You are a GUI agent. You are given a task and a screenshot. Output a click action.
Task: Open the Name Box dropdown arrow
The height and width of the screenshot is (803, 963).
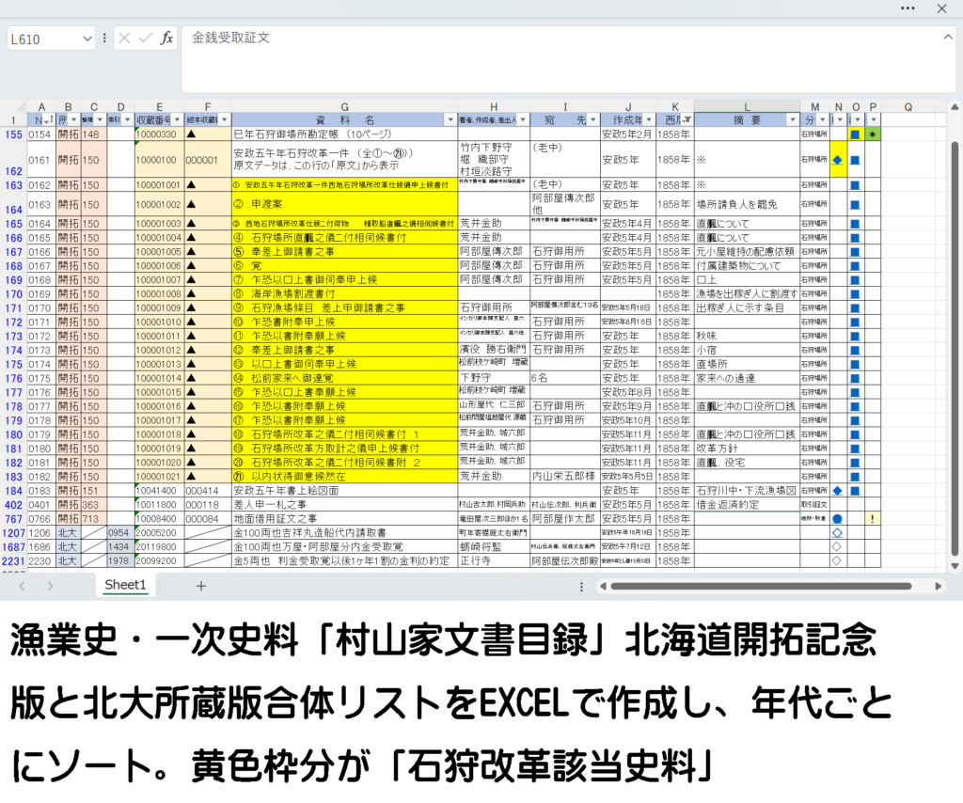[x=87, y=39]
